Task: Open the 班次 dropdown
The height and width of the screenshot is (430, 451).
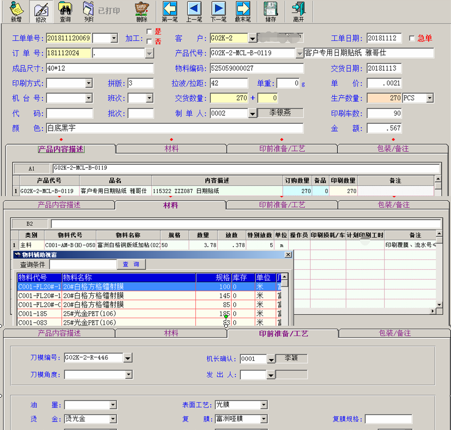Action: click(149, 98)
